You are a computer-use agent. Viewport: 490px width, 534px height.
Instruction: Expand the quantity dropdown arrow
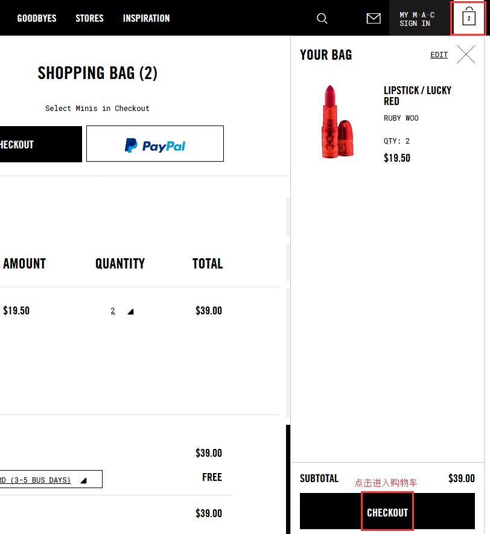point(131,311)
